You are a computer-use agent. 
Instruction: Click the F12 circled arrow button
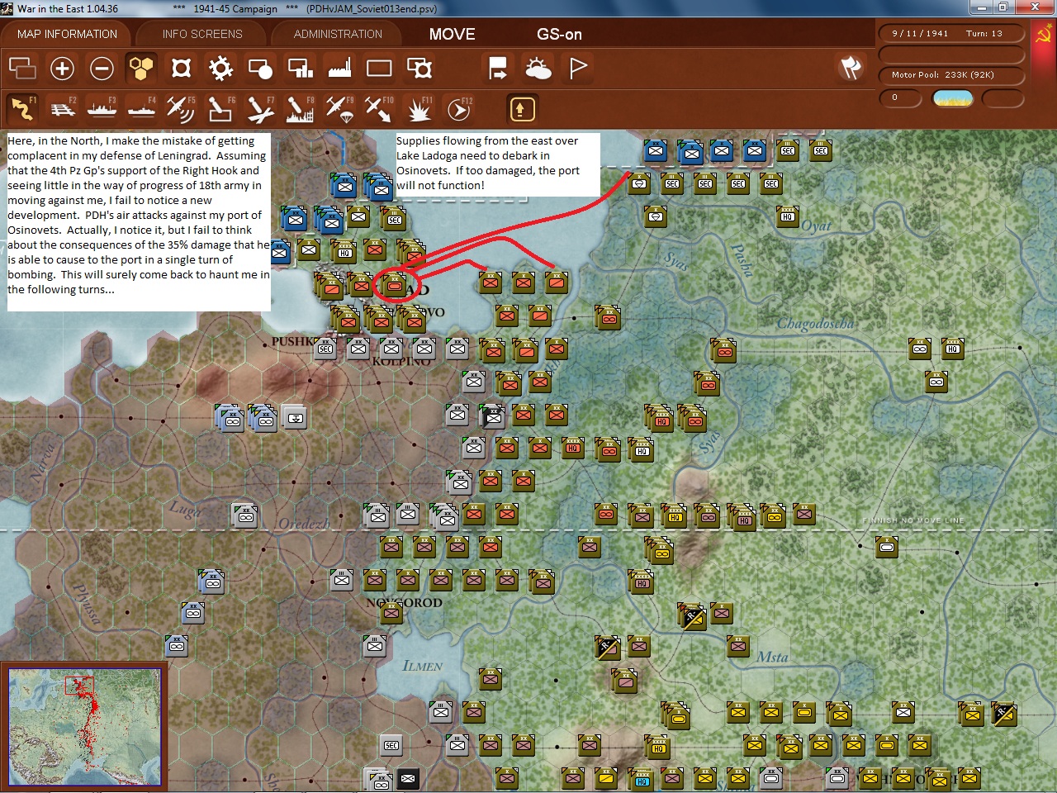[x=459, y=109]
